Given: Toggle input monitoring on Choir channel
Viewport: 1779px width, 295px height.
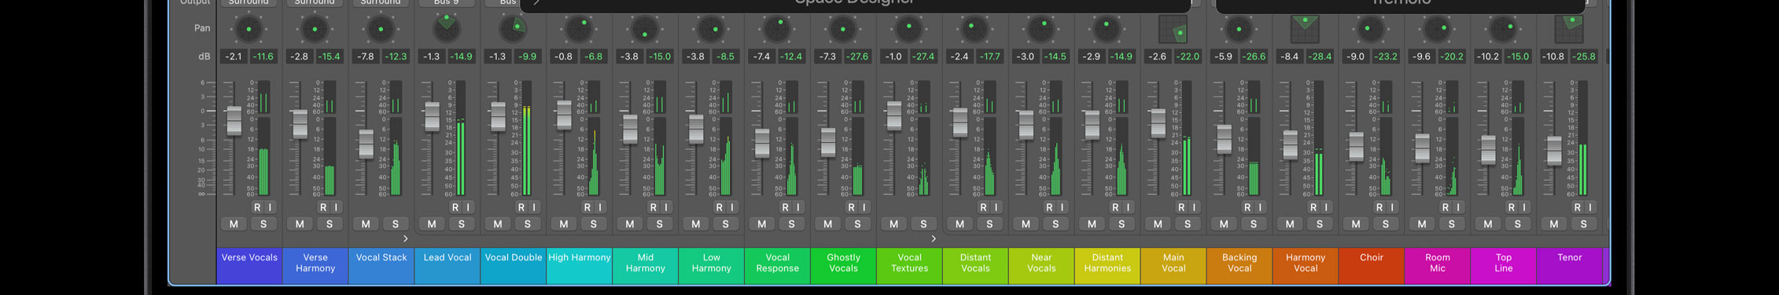Looking at the screenshot, I should (1392, 207).
